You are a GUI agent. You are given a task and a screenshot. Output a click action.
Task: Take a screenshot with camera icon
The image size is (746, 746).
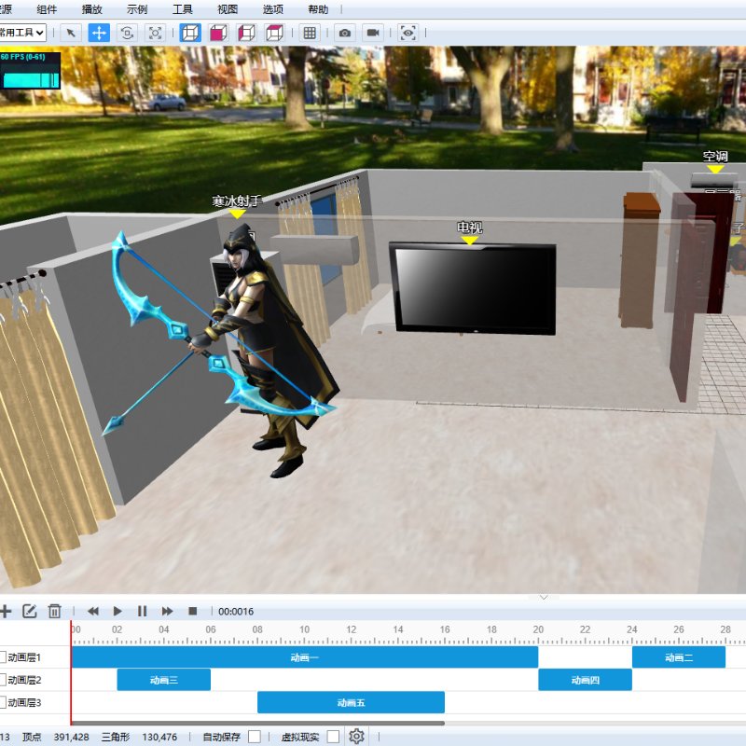[345, 33]
